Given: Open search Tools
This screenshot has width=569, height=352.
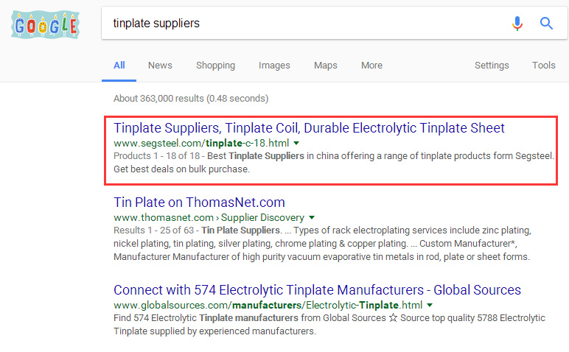Looking at the screenshot, I should (544, 66).
